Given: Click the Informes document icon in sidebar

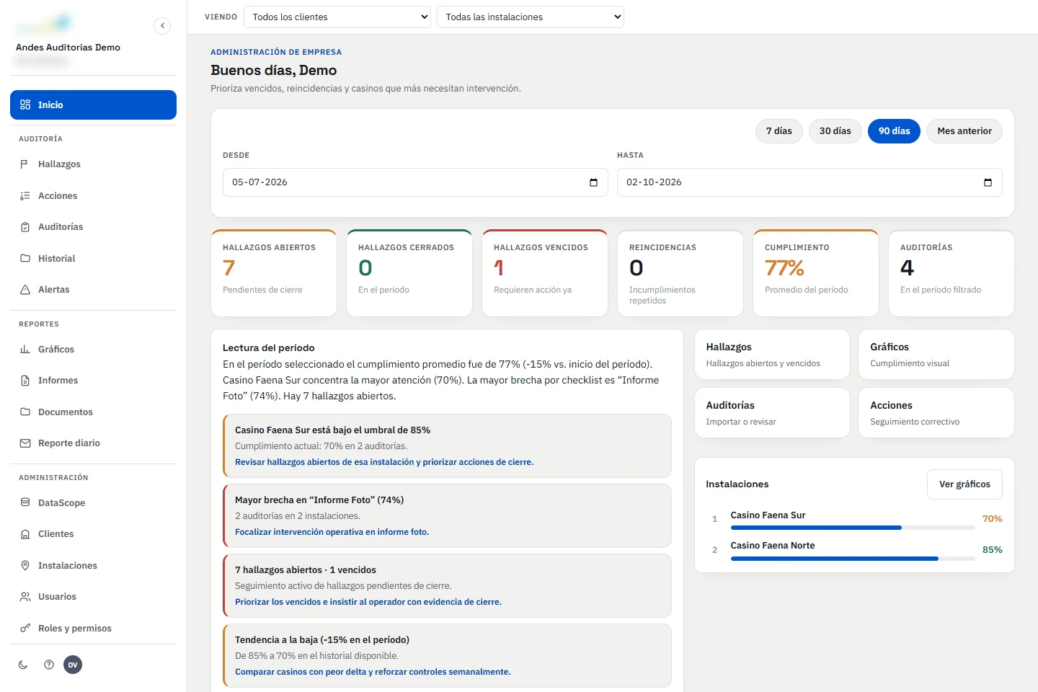Looking at the screenshot, I should 25,381.
